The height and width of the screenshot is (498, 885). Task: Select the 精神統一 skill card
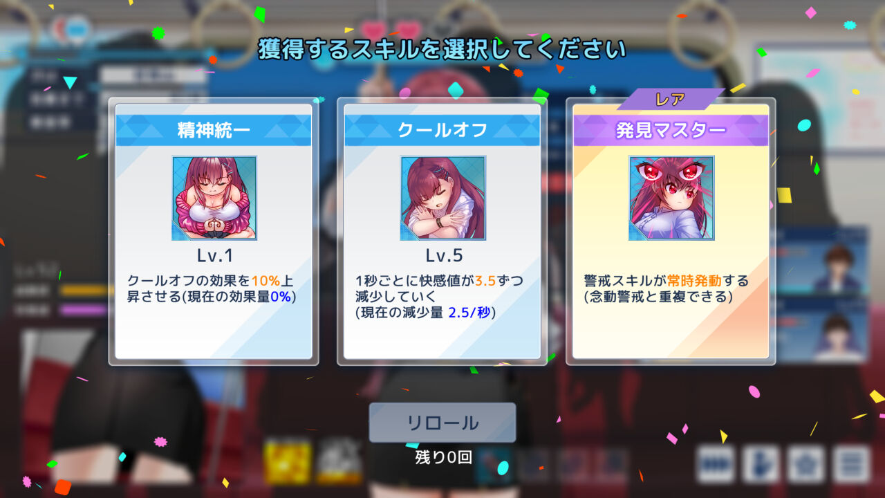214,231
